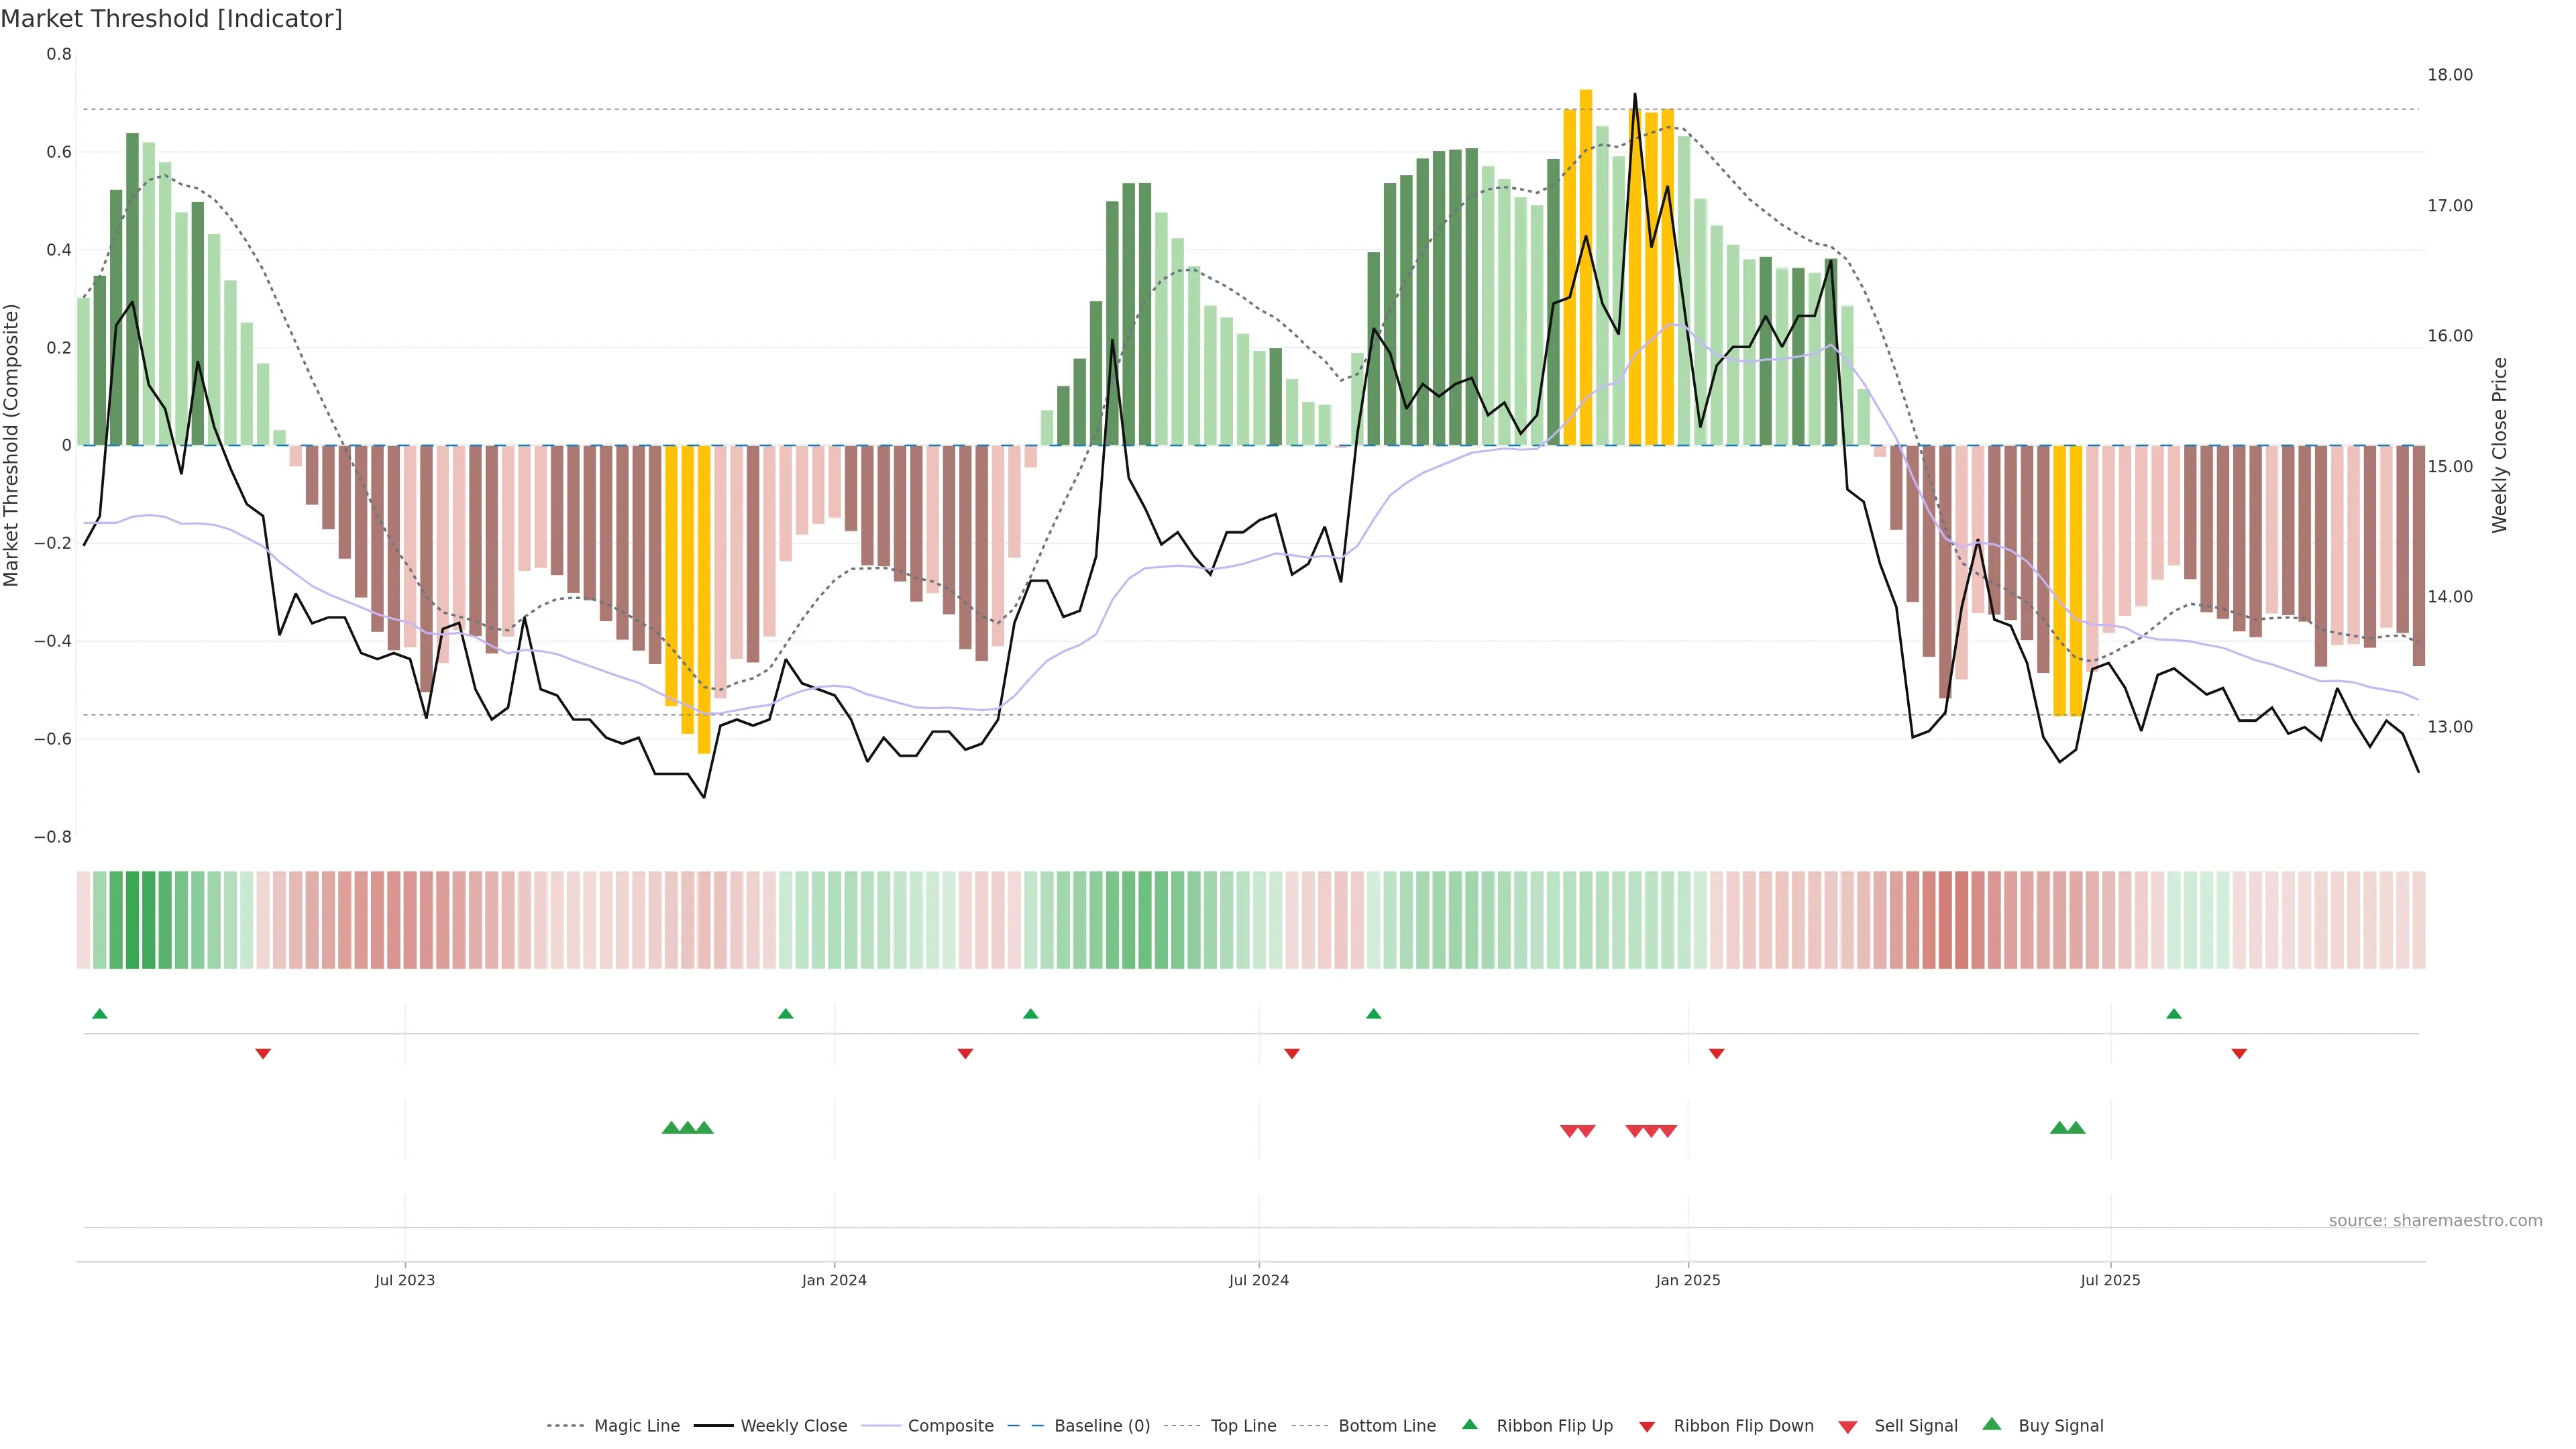This screenshot has width=2576, height=1449.
Task: Click the Ribbon Flip Up legend triangle icon
Action: 1469,1424
